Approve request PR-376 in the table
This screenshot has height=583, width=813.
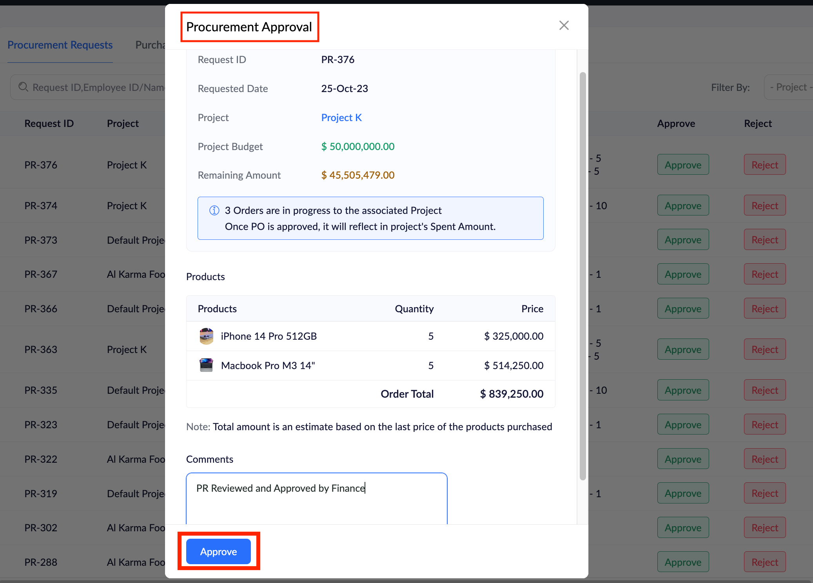(x=682, y=165)
